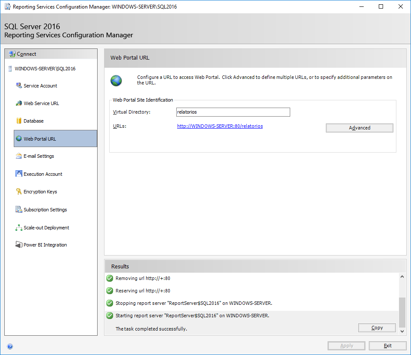Click 'The task completed successfully.' text
Viewport: 411px width, 355px height.
151,329
